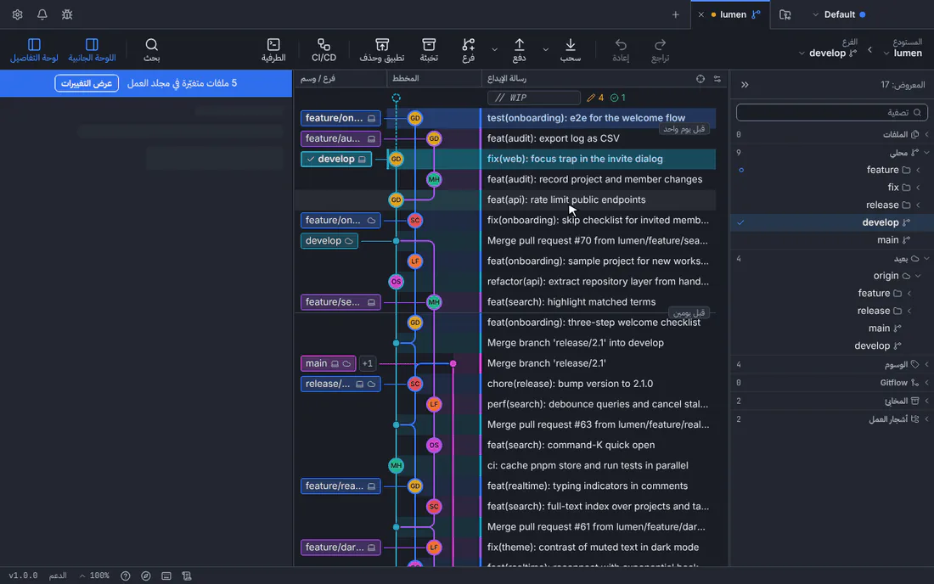The width and height of the screenshot is (934, 584).
Task: Open the notifications bell
Action: point(42,14)
